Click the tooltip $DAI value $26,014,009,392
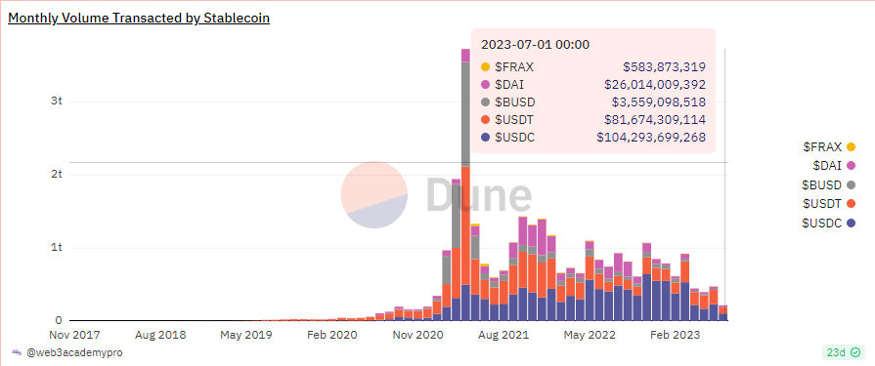 tap(655, 85)
